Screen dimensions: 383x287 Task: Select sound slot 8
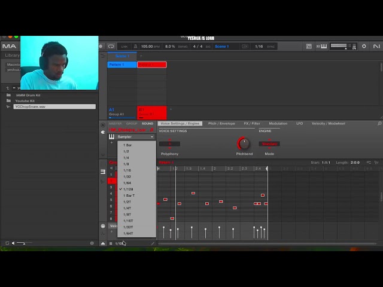[111, 219]
